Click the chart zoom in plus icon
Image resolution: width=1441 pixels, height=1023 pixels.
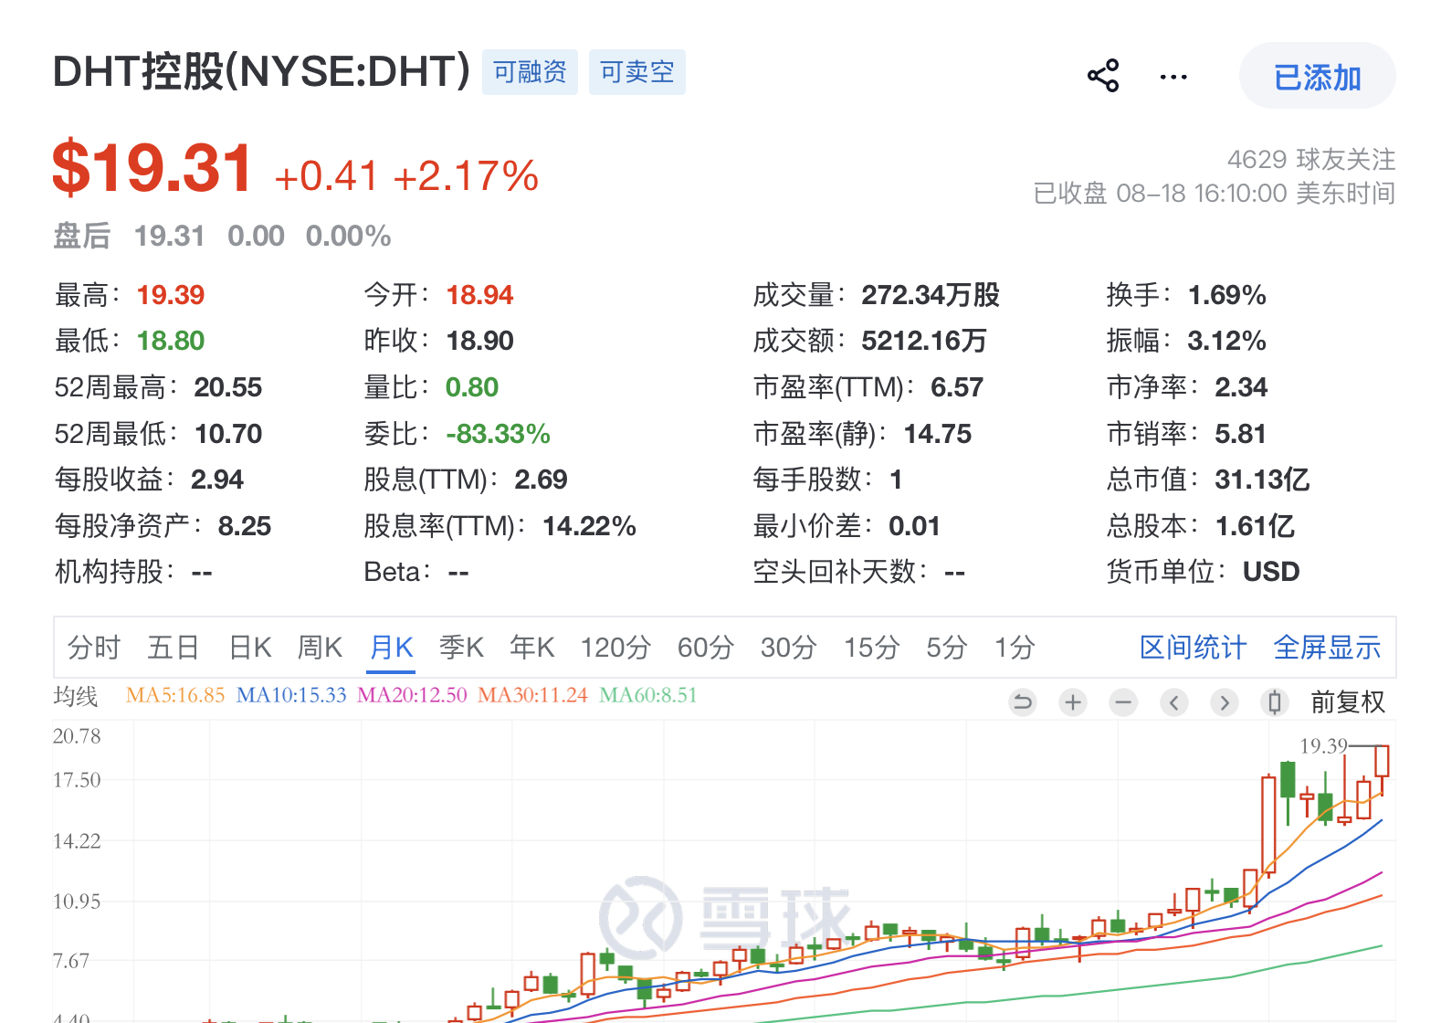1073,702
